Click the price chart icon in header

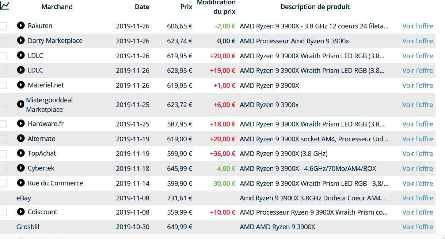pyautogui.click(x=5, y=6)
